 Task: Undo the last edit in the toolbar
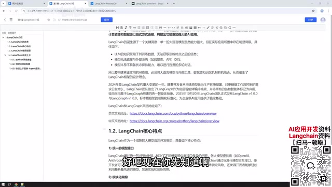point(199,28)
